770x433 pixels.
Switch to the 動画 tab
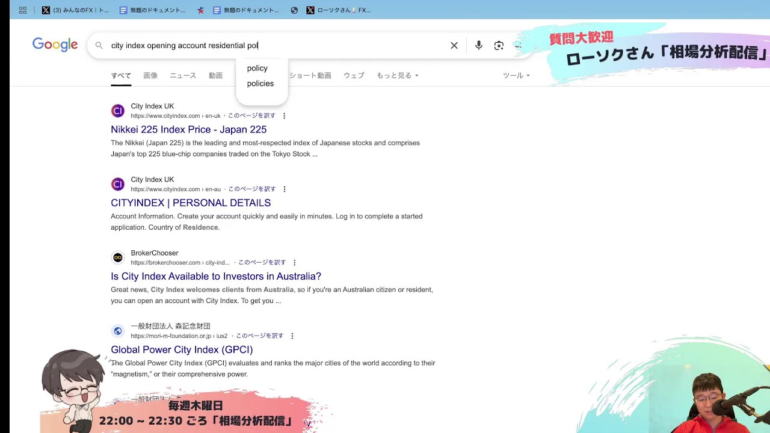[215, 75]
